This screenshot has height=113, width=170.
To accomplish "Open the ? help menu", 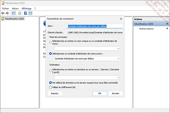I will [35, 8].
